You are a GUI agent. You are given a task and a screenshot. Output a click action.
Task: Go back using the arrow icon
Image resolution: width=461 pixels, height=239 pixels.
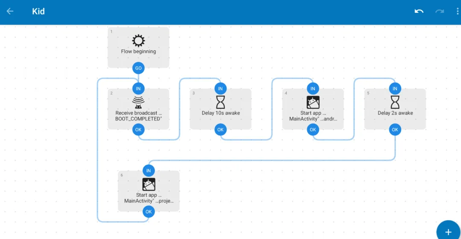click(10, 12)
